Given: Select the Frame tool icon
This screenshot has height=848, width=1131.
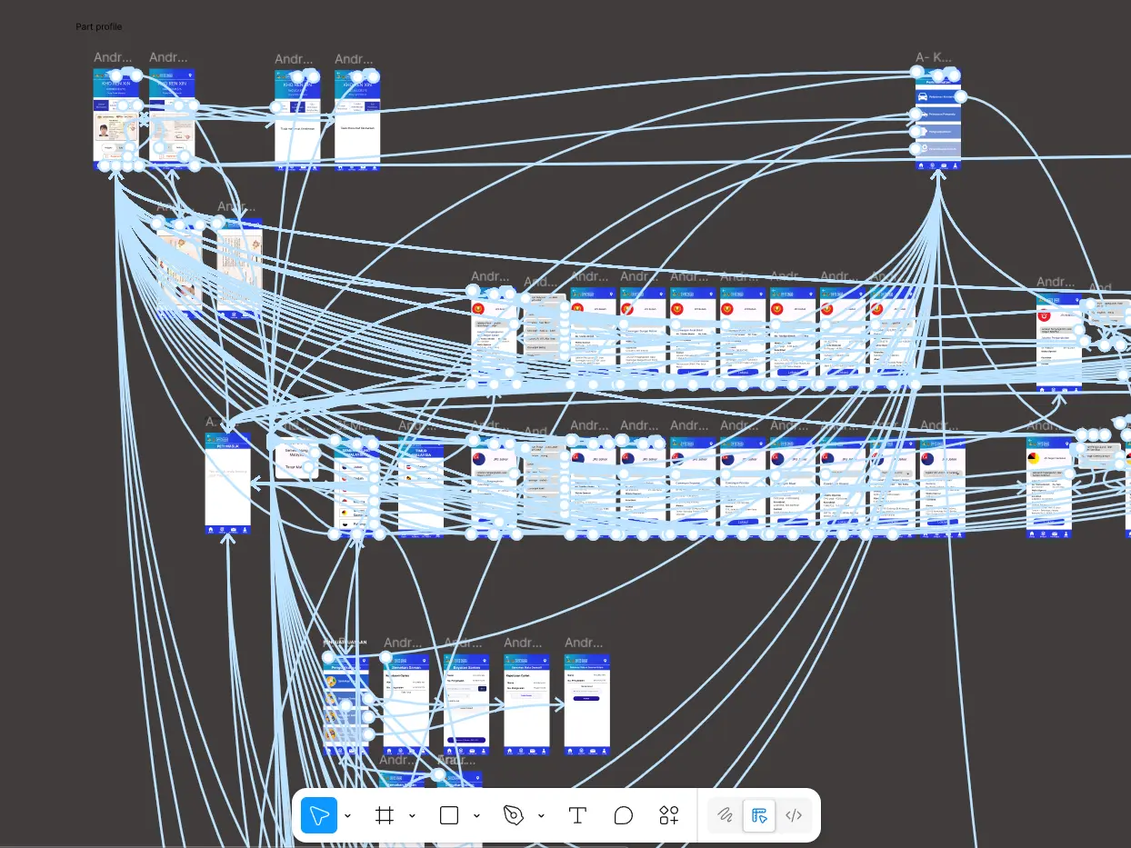Looking at the screenshot, I should pyautogui.click(x=385, y=815).
